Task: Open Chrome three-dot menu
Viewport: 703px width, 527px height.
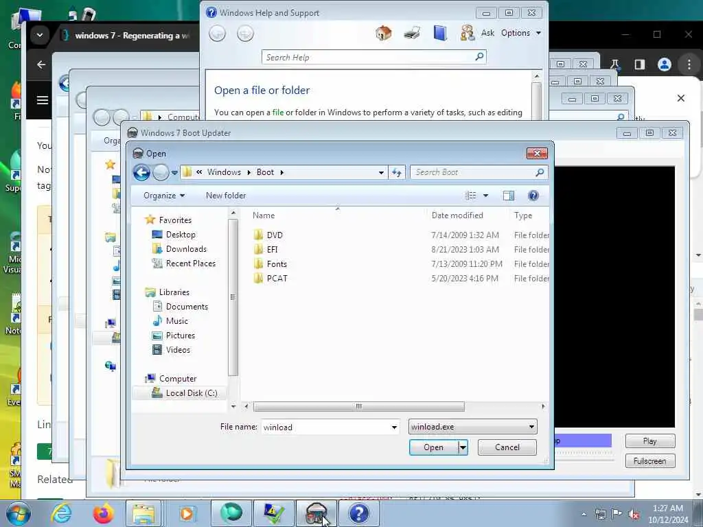Action: tap(689, 65)
